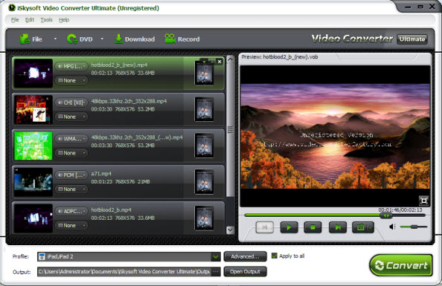Viewport: 442px width, 286px height.
Task: Click the green Convert button
Action: 401,265
